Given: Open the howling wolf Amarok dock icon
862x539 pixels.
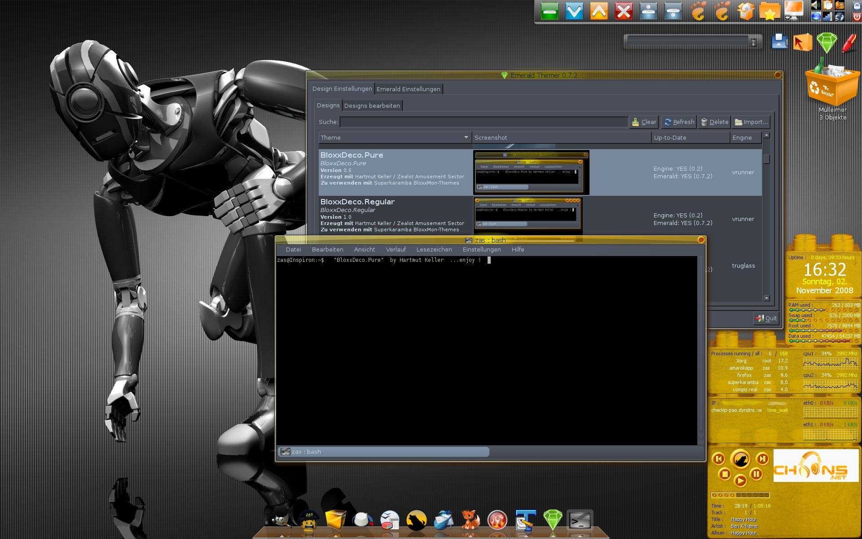Looking at the screenshot, I should (416, 520).
